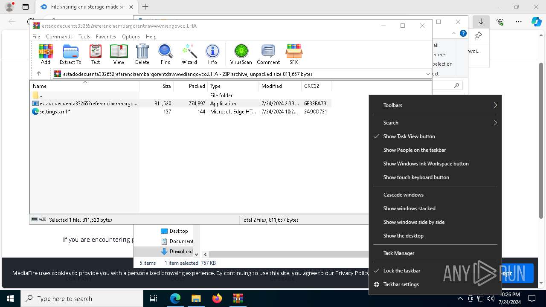Add a Comment to the archive
Screen dimensions: 546x307
tap(268, 54)
